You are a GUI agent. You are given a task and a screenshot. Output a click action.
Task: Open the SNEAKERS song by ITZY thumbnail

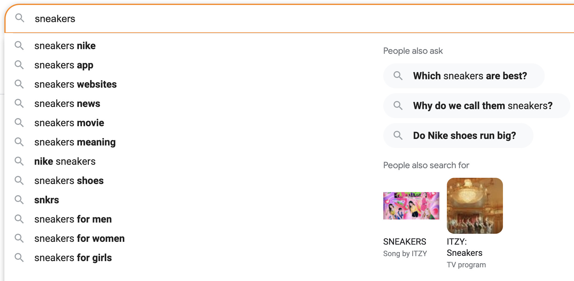[411, 206]
